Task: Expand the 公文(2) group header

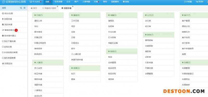Action: pos(159,15)
